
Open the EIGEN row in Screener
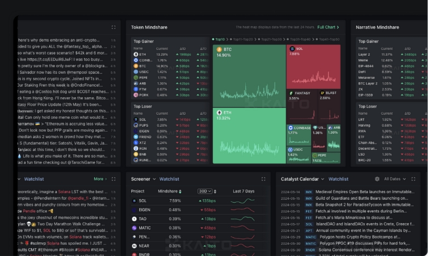(x=199, y=210)
